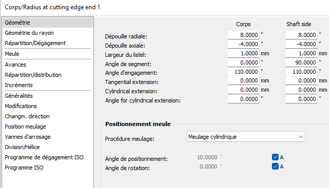Click the Corps Dépouille radiale field
The image size is (329, 188).
point(243,35)
